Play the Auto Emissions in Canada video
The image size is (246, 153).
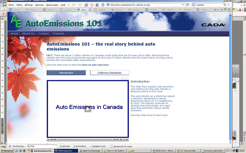(x=88, y=109)
